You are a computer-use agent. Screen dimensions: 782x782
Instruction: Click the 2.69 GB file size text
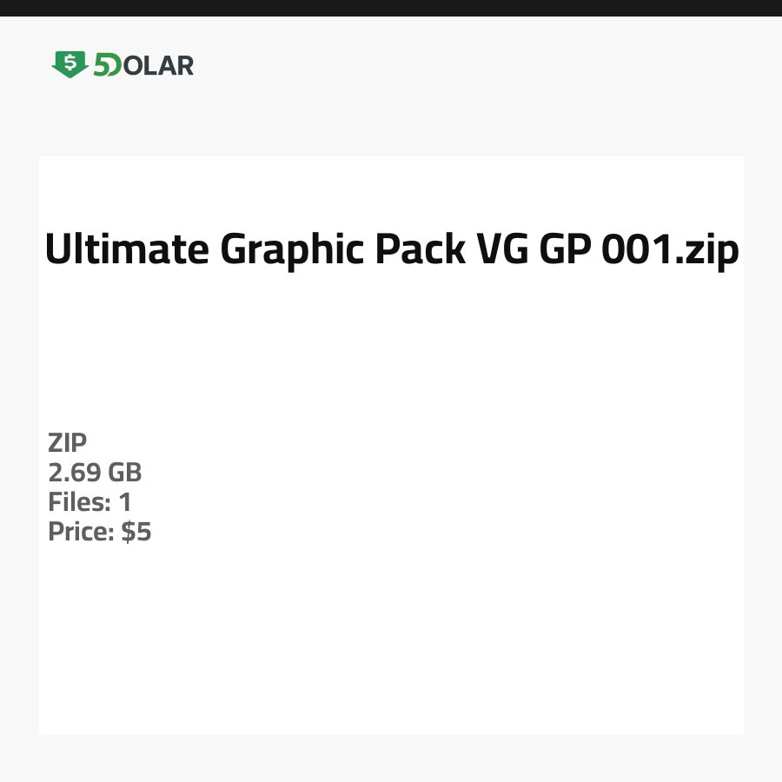coord(95,473)
